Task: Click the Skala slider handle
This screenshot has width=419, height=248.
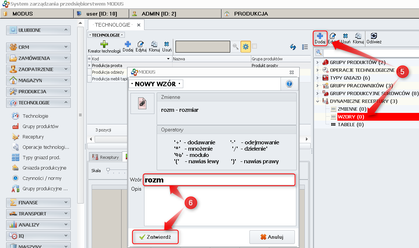Action: pos(108,170)
